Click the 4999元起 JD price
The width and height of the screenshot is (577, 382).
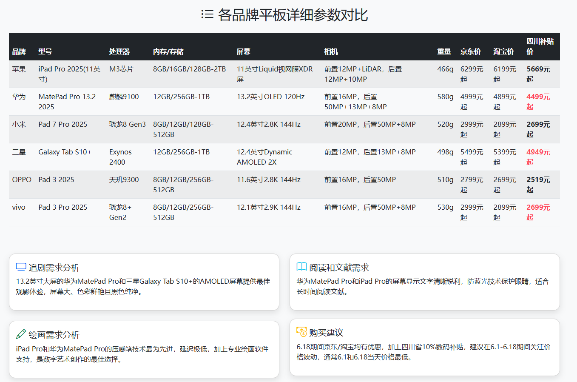tap(472, 102)
